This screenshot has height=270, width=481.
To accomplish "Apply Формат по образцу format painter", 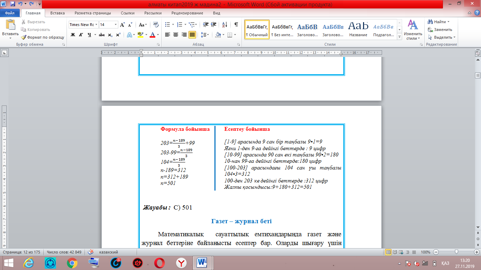I will 43,37.
